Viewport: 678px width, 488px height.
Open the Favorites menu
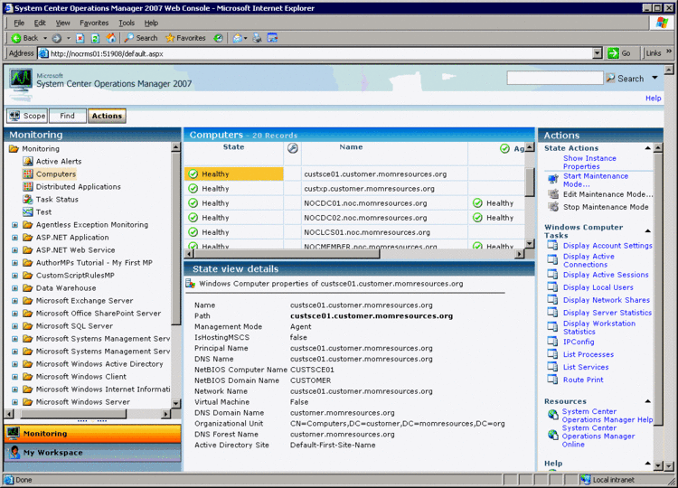pos(94,23)
